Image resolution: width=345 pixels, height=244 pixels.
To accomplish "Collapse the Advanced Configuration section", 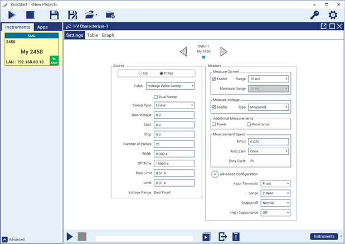I will pyautogui.click(x=214, y=174).
